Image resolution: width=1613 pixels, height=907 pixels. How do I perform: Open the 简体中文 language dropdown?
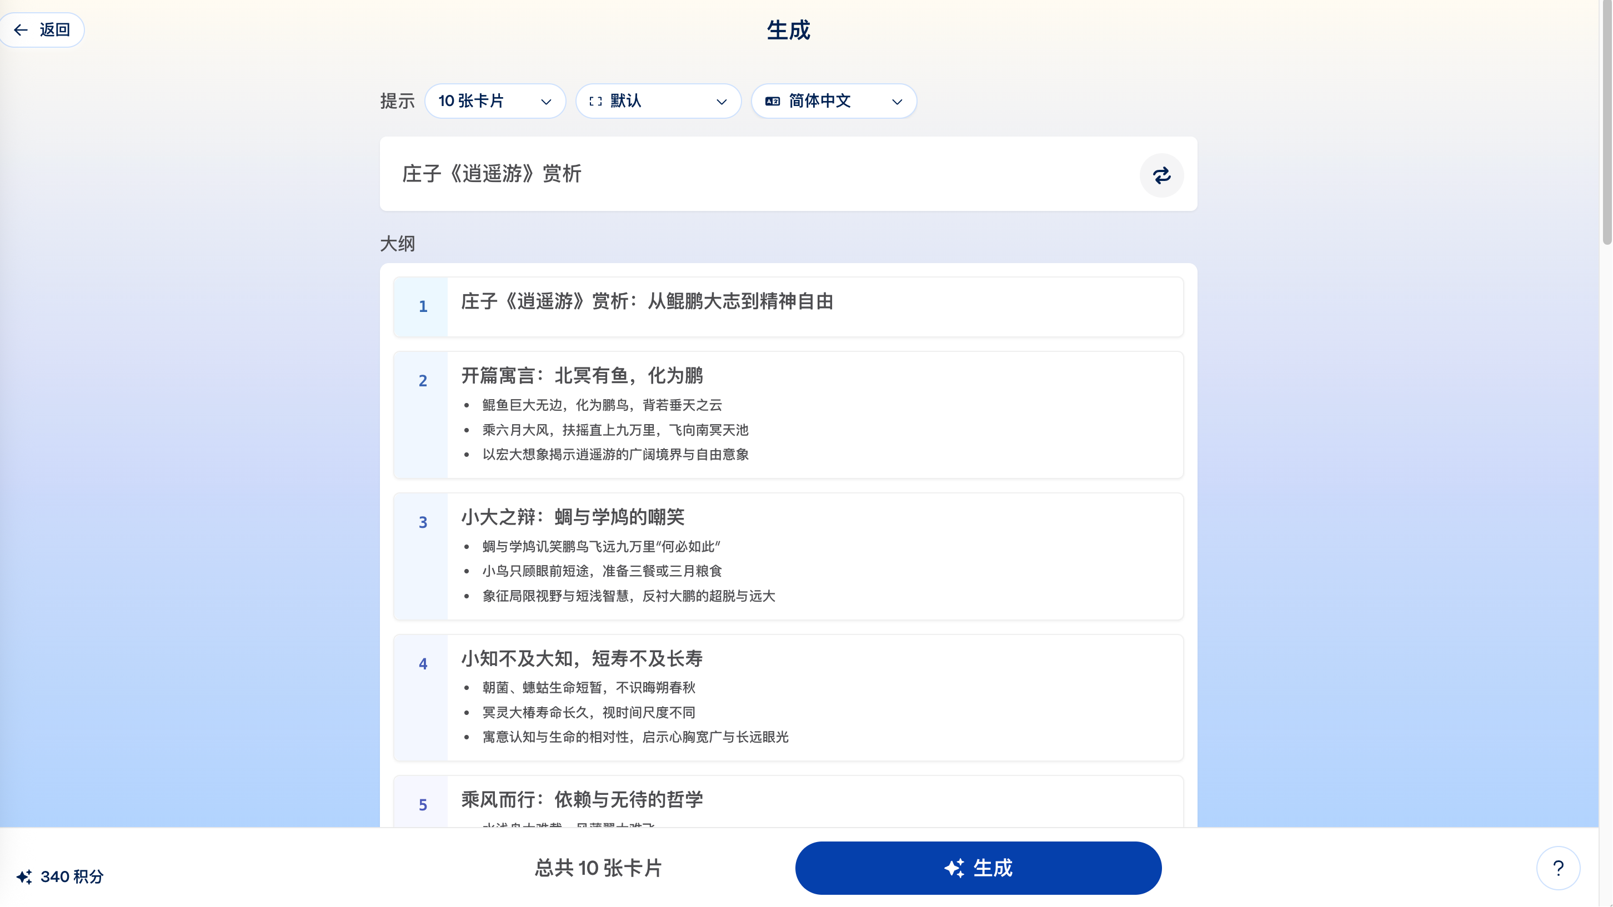[x=833, y=102]
